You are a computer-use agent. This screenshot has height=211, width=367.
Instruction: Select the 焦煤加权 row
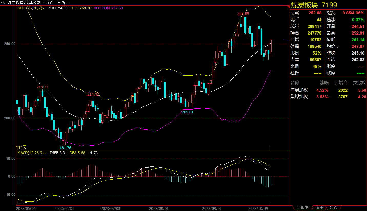[299, 97]
